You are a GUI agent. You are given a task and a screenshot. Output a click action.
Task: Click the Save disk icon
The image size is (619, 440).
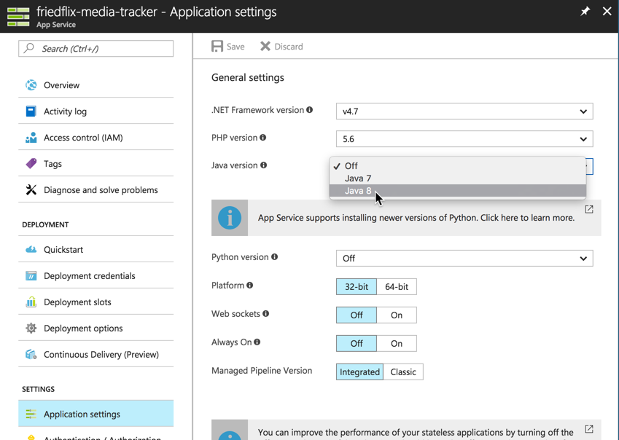click(217, 47)
